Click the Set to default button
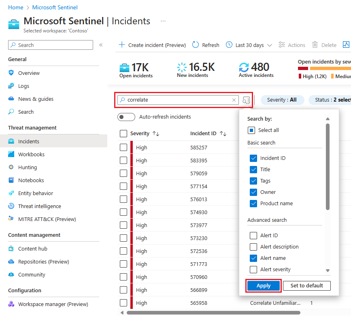351x321 pixels. (306, 286)
